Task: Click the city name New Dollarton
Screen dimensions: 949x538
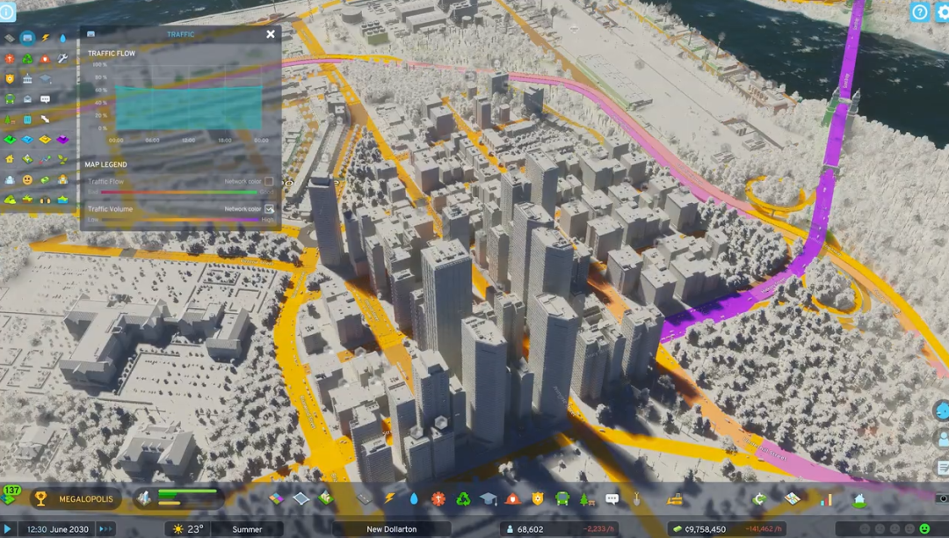Action: pyautogui.click(x=392, y=529)
